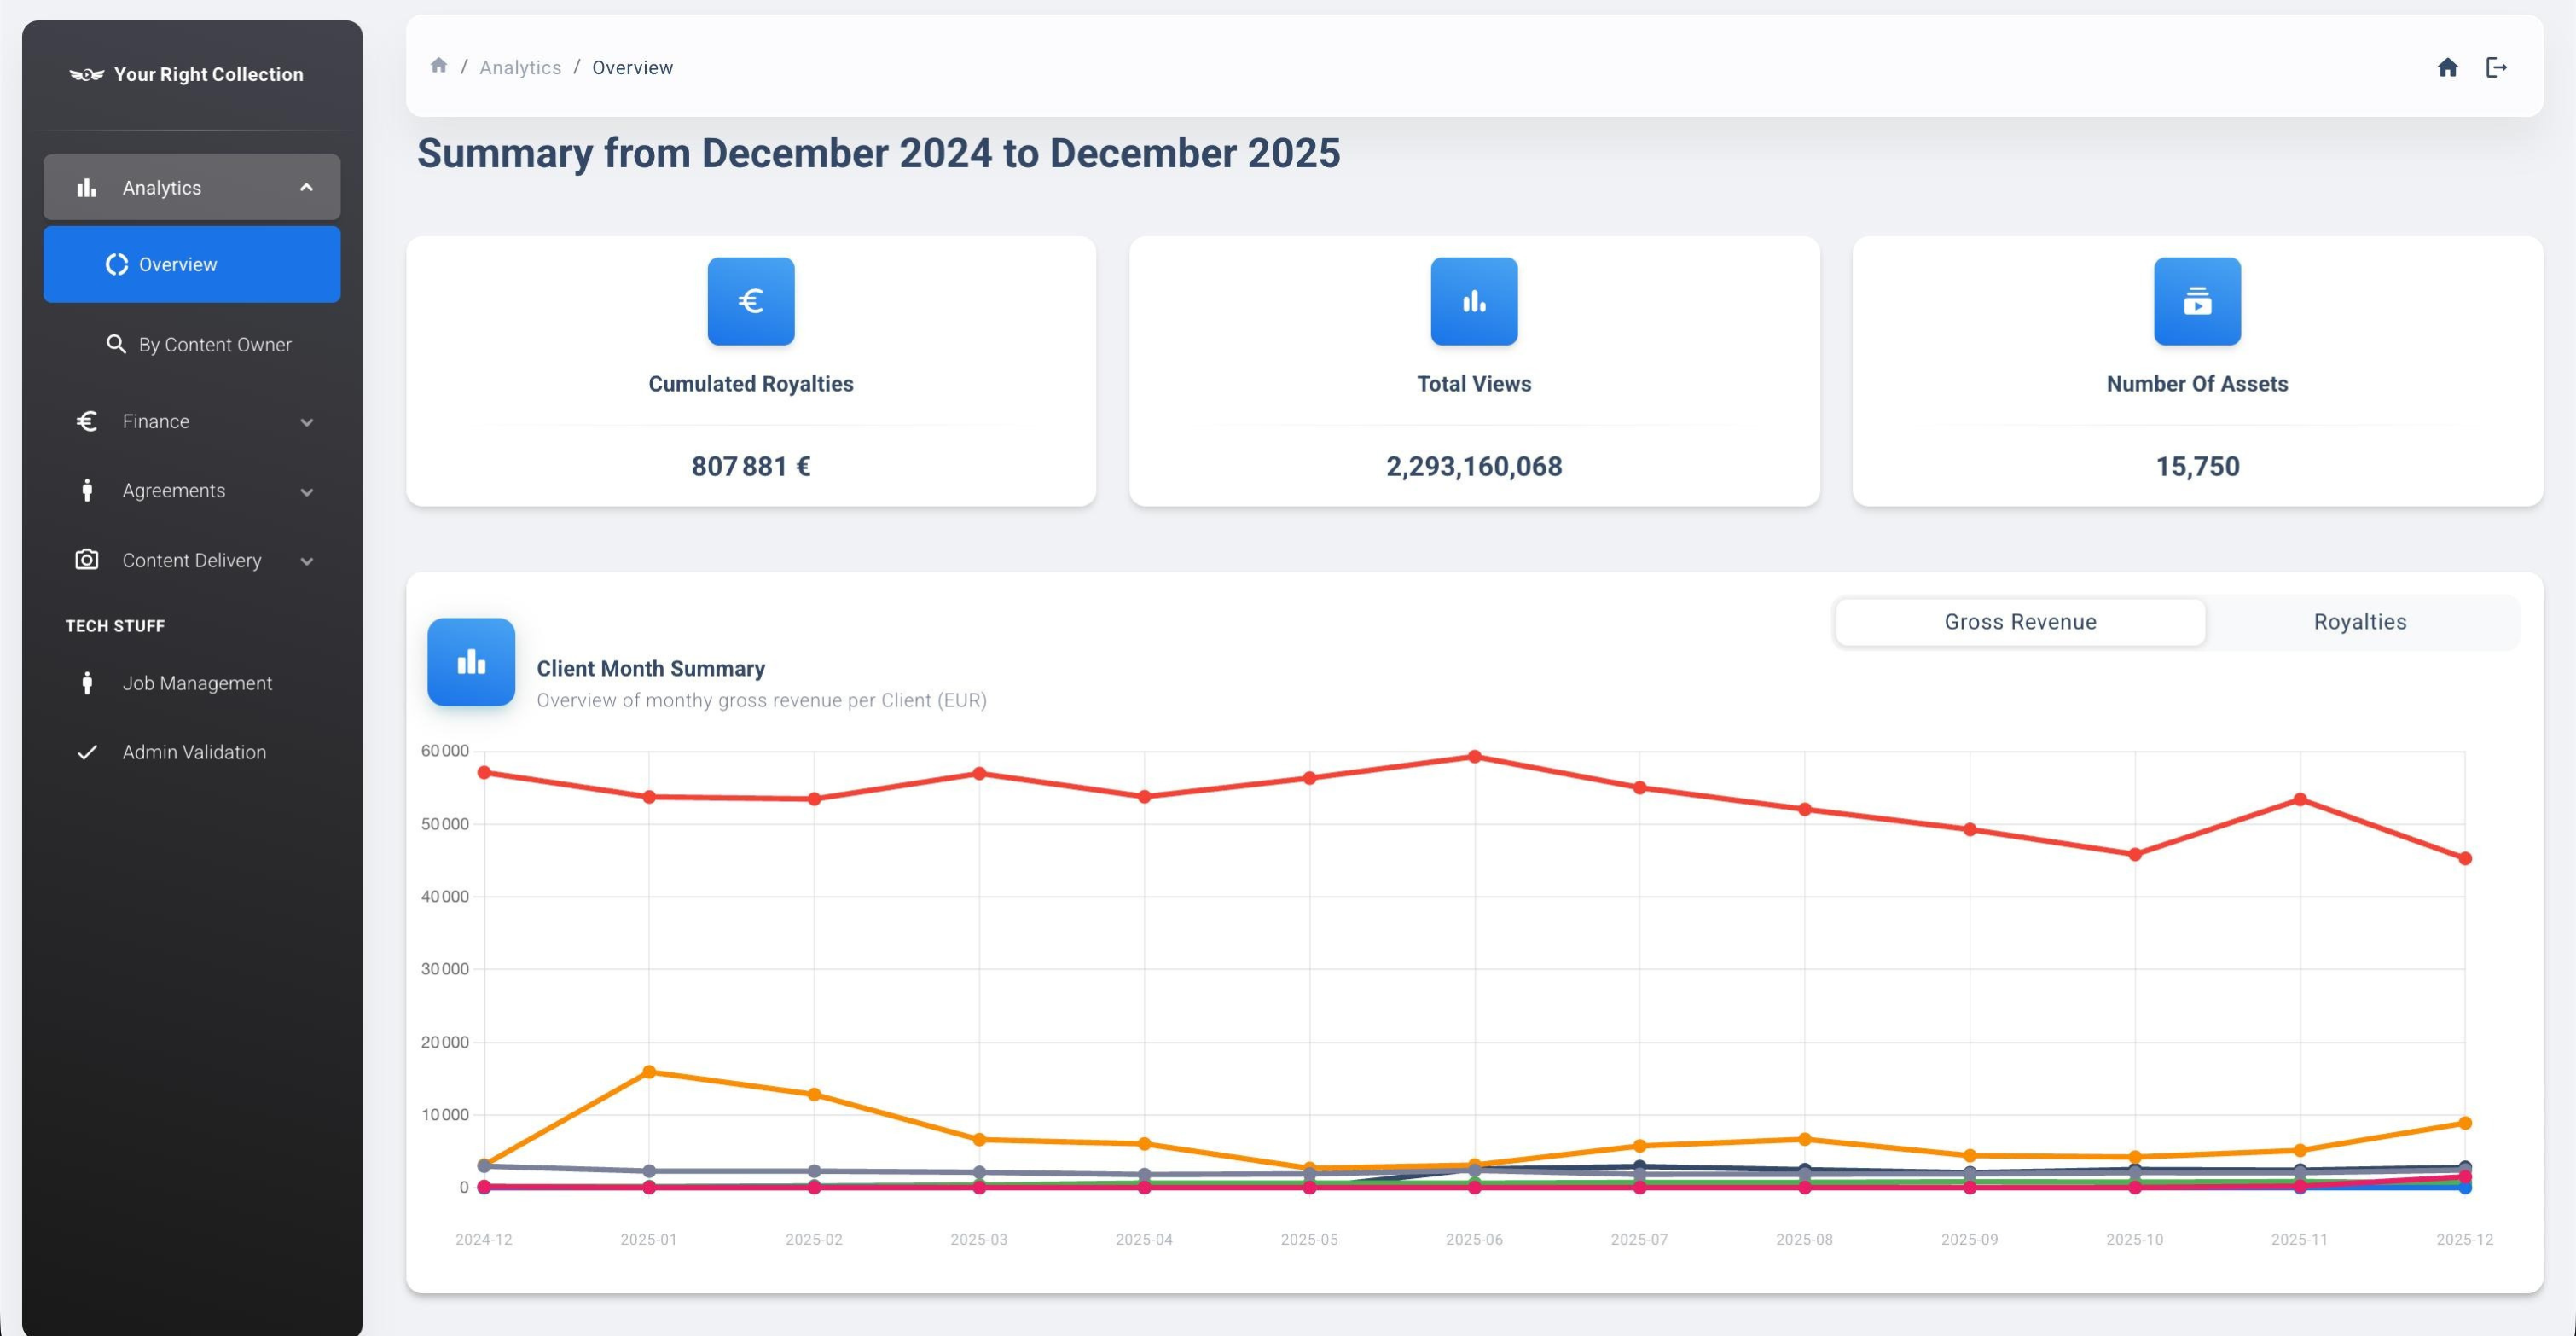The width and height of the screenshot is (2576, 1336).
Task: Click the Analytics breadcrumb link
Action: (x=520, y=68)
